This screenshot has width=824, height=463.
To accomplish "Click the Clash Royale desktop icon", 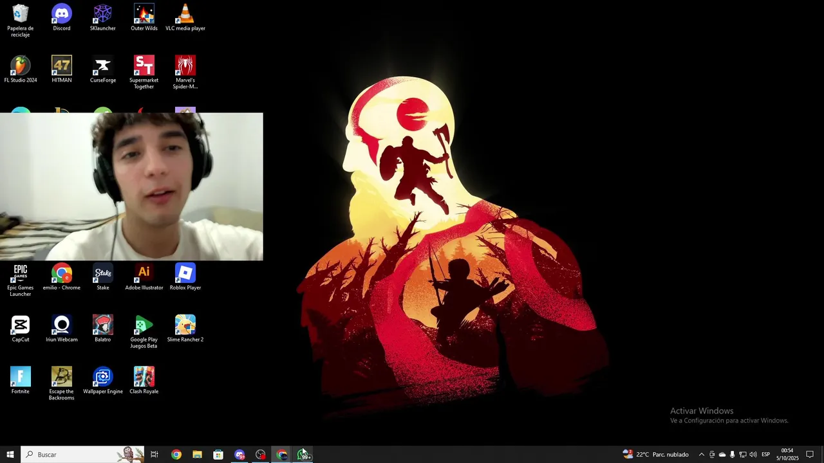I will 144,381.
